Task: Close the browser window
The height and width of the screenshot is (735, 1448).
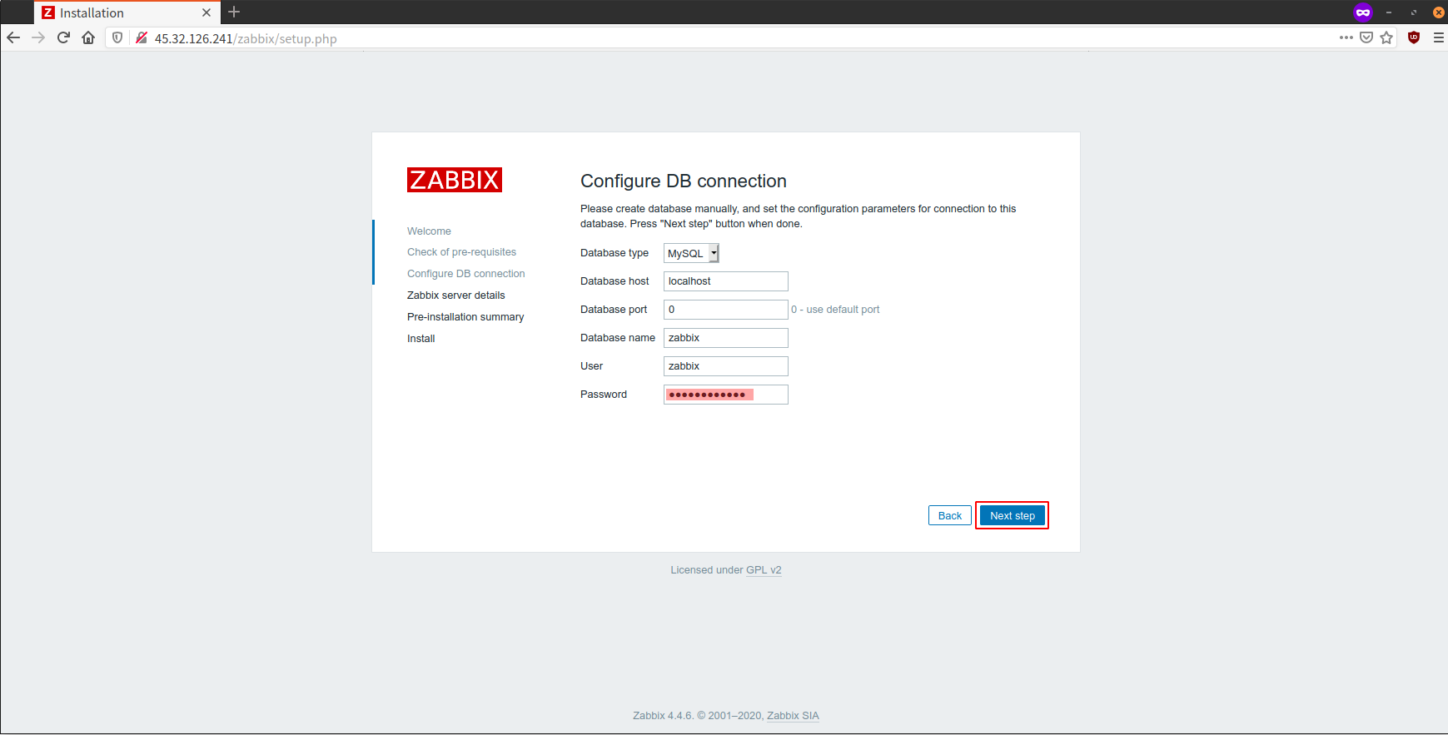Action: pyautogui.click(x=1438, y=12)
